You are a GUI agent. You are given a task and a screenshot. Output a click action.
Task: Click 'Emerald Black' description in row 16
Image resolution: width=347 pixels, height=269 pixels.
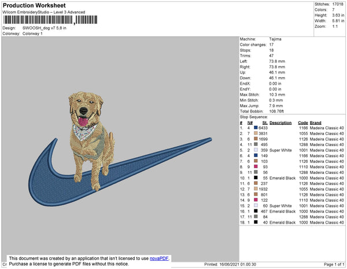coord(282,211)
